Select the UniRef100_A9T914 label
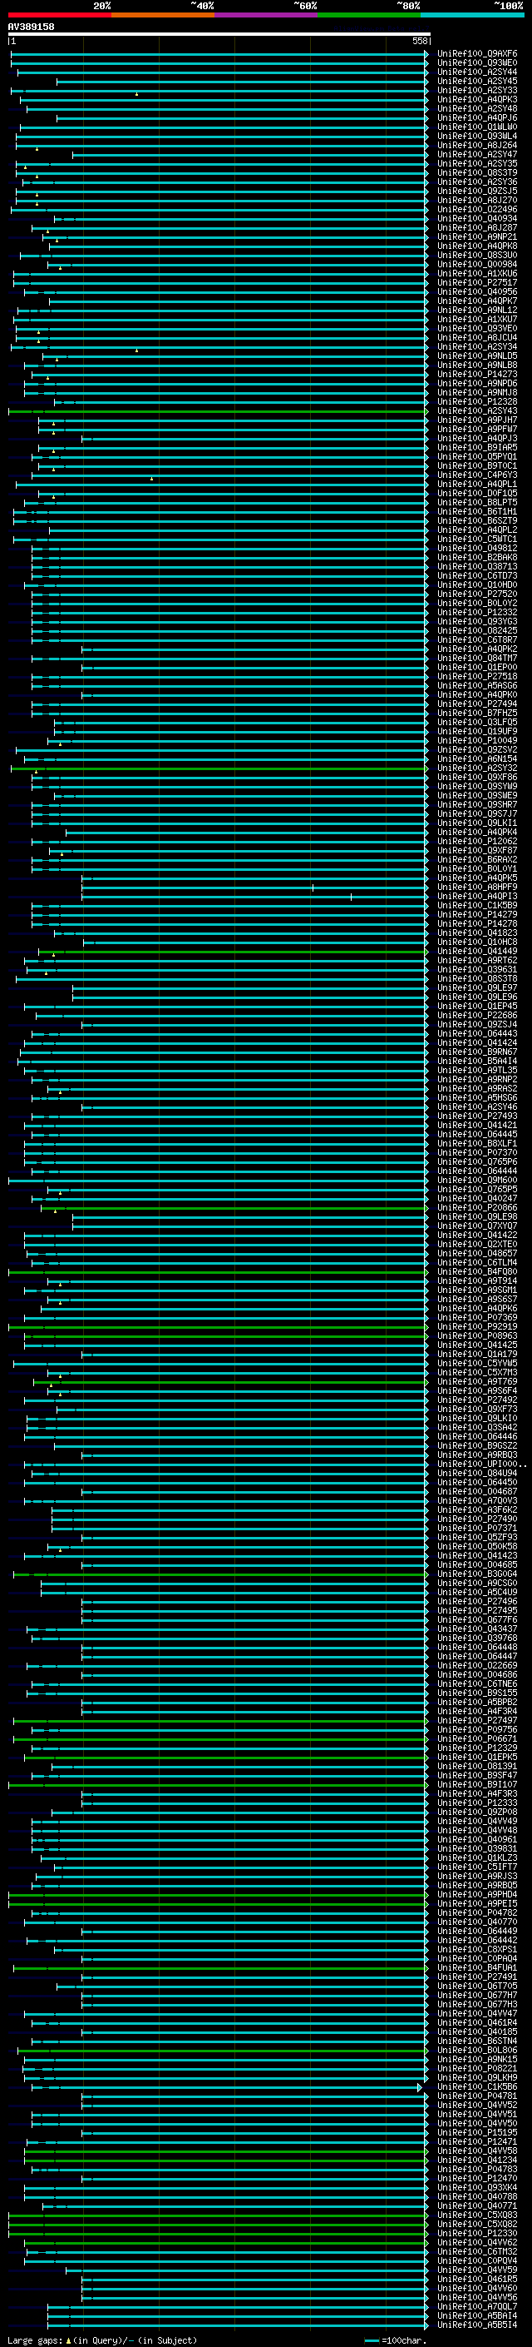This screenshot has height=2347, width=532. pyautogui.click(x=476, y=1281)
